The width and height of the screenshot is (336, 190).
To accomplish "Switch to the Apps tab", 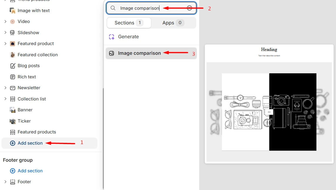I will (x=173, y=23).
